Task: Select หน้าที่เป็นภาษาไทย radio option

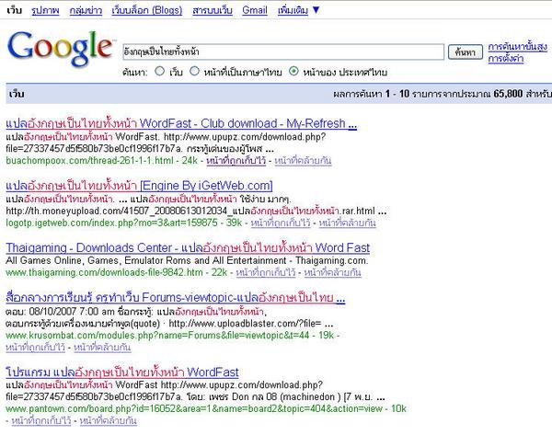Action: (194, 72)
